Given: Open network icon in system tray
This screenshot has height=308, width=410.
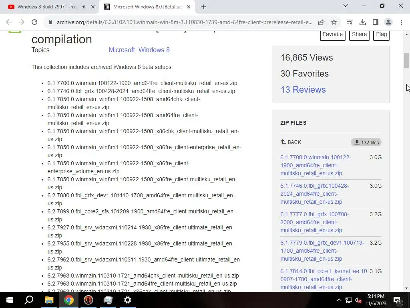Looking at the screenshot, I should [349, 300].
